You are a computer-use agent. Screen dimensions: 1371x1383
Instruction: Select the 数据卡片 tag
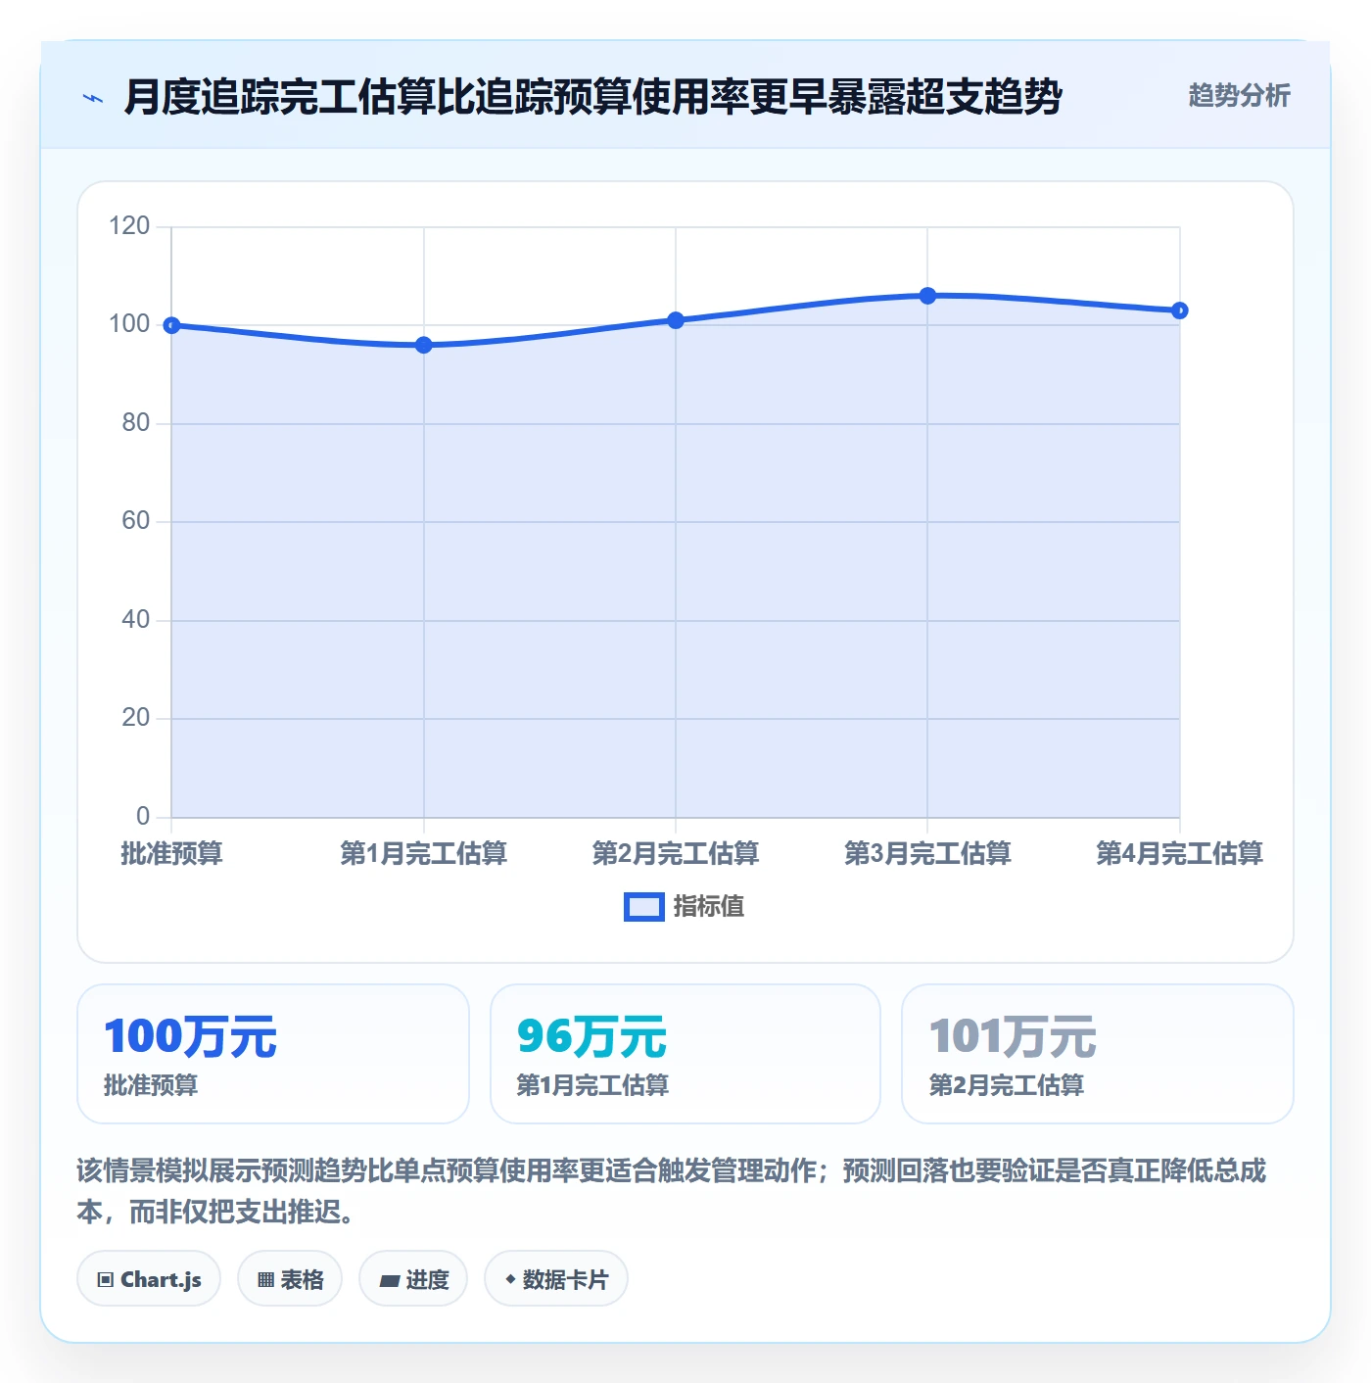(556, 1278)
